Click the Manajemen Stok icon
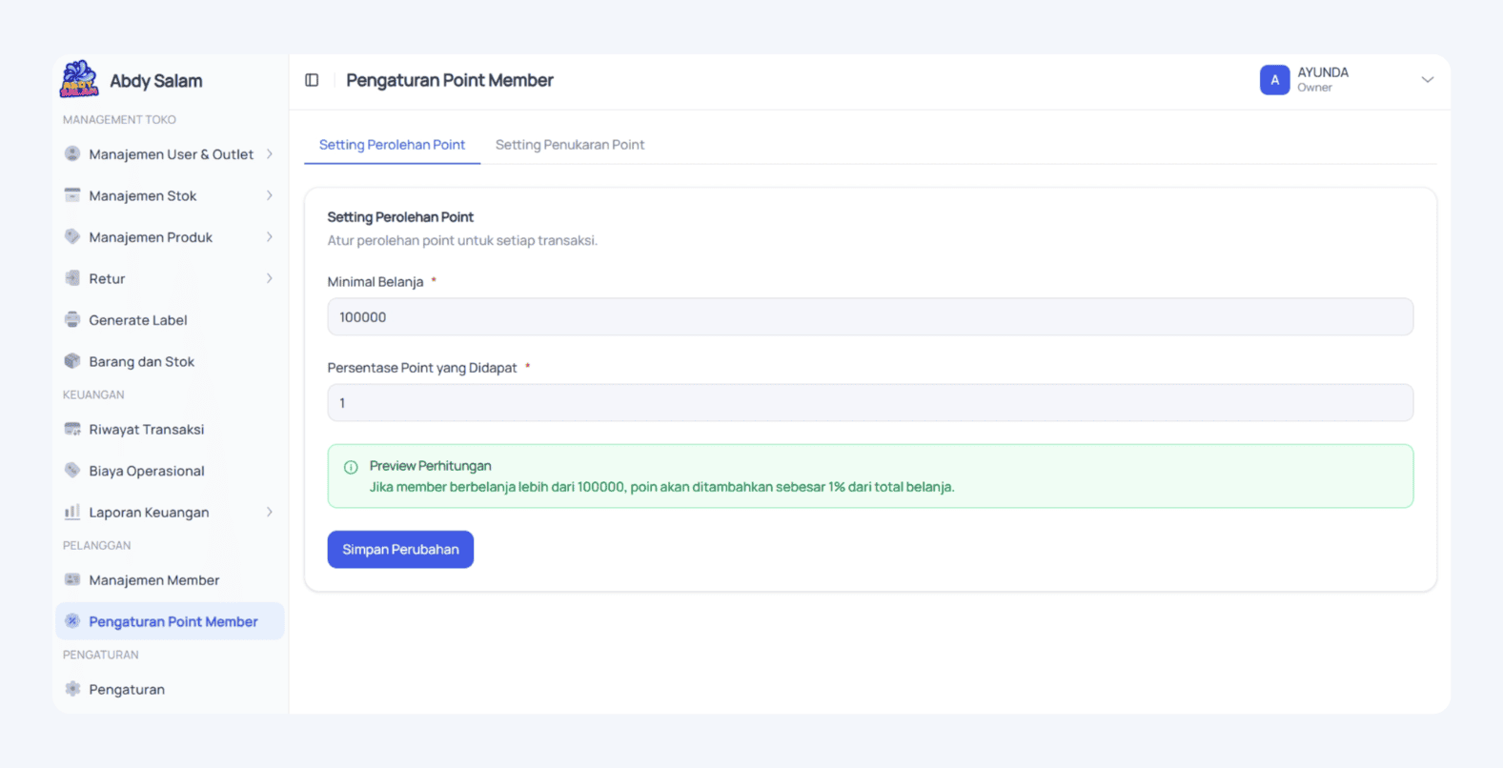The width and height of the screenshot is (1503, 768). click(x=72, y=195)
